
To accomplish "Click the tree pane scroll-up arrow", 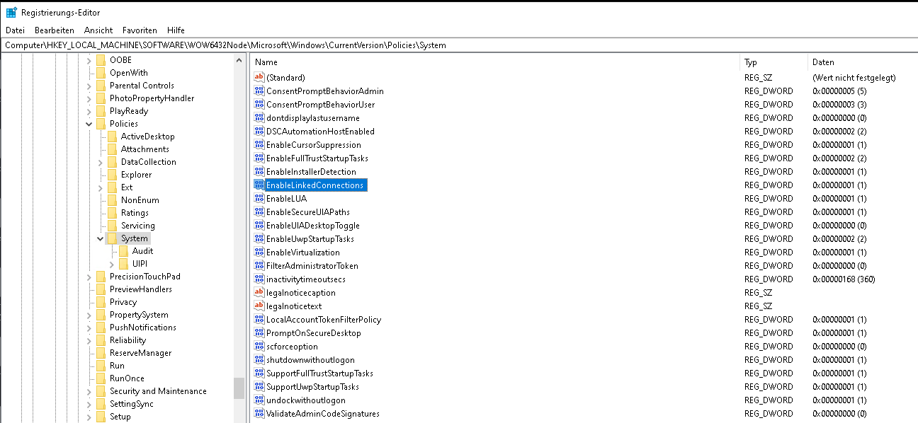I will click(x=239, y=60).
